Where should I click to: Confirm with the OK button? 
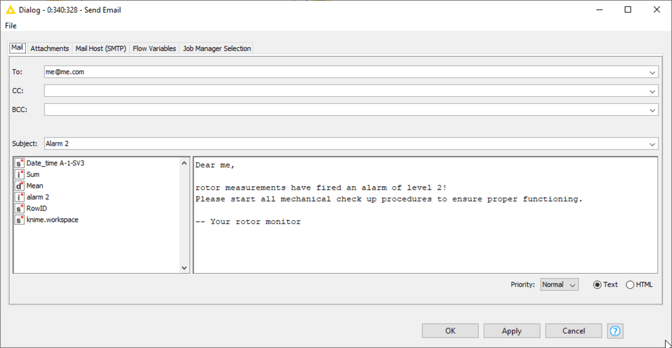(x=450, y=331)
